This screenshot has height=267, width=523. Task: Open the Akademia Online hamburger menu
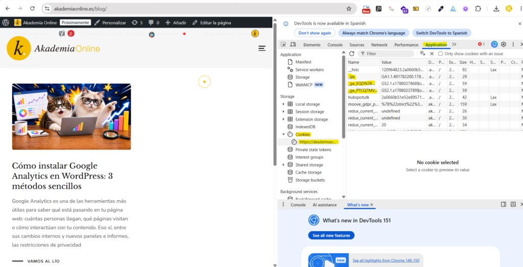pyautogui.click(x=262, y=48)
